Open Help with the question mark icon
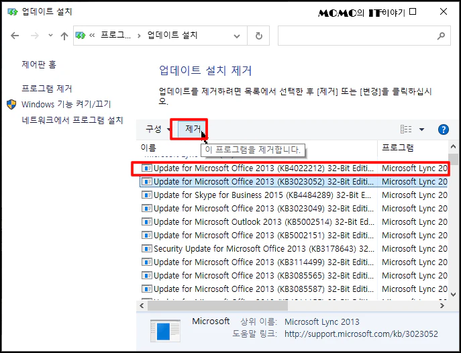Image resolution: width=461 pixels, height=353 pixels. point(444,130)
